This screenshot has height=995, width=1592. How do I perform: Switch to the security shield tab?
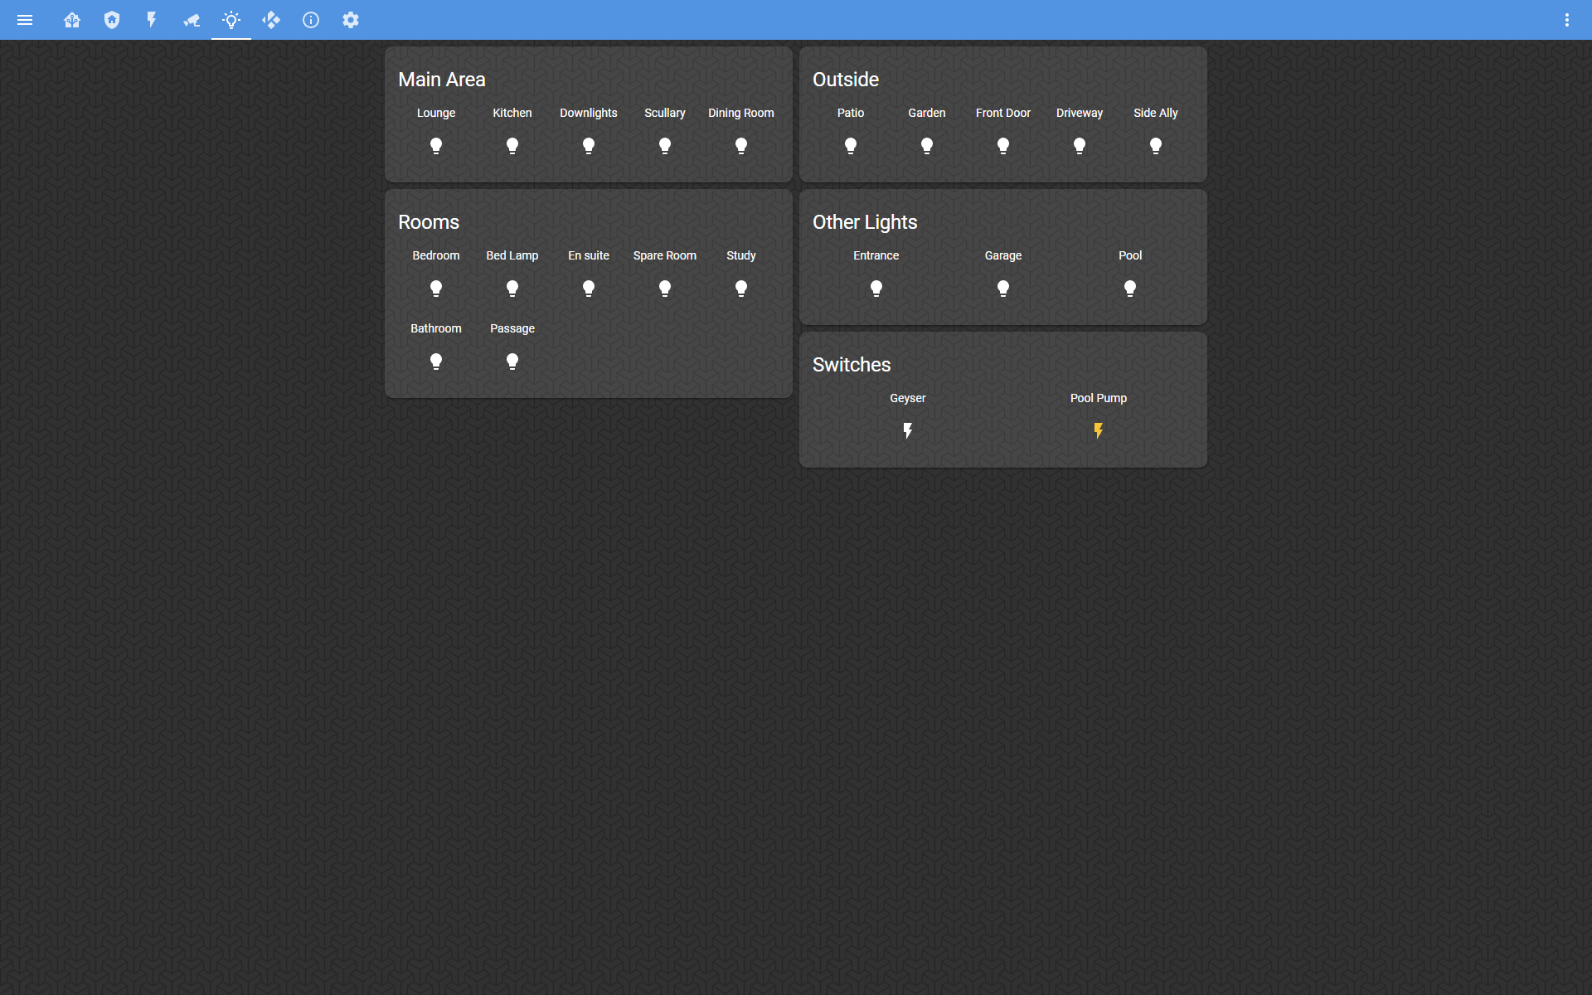point(112,20)
